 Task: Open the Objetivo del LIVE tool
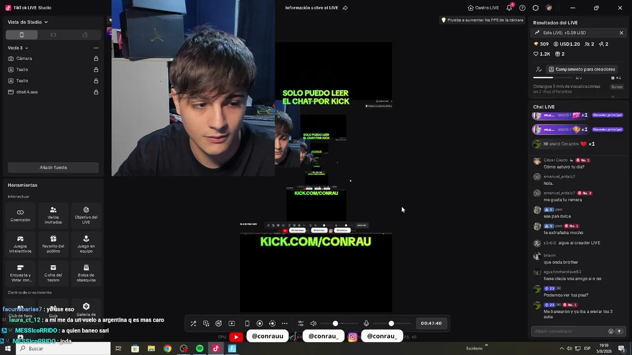(86, 215)
